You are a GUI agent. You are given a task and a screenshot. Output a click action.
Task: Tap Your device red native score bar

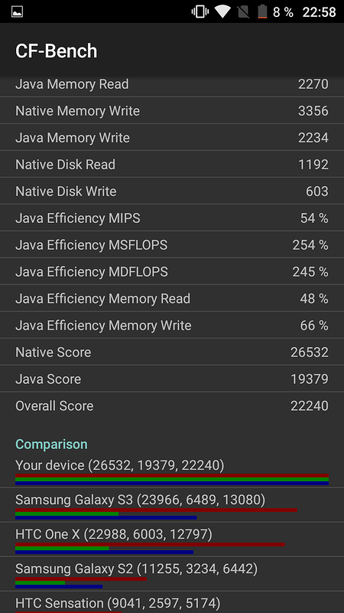[172, 475]
